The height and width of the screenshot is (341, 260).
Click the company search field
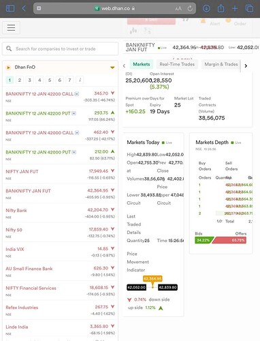point(60,48)
